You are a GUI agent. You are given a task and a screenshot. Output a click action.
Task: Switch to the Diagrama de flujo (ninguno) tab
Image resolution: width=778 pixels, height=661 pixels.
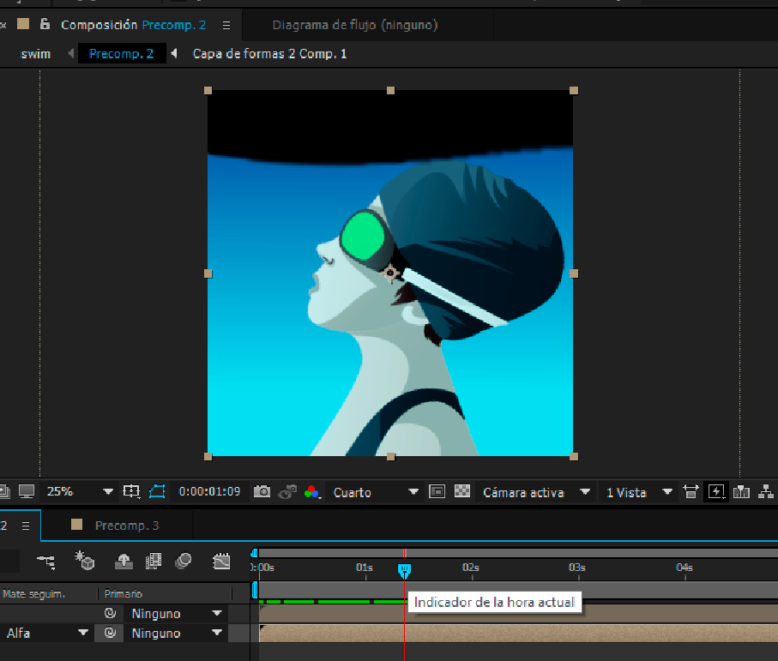click(x=355, y=25)
